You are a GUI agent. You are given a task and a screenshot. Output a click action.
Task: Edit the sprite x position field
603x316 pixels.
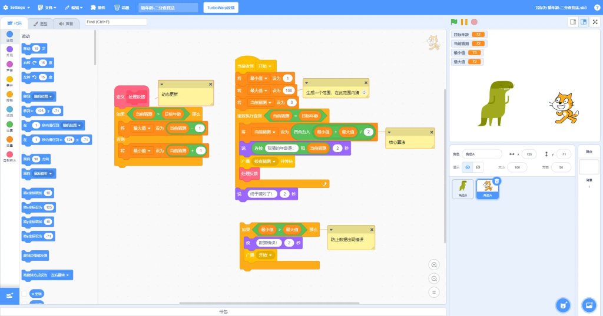click(529, 154)
